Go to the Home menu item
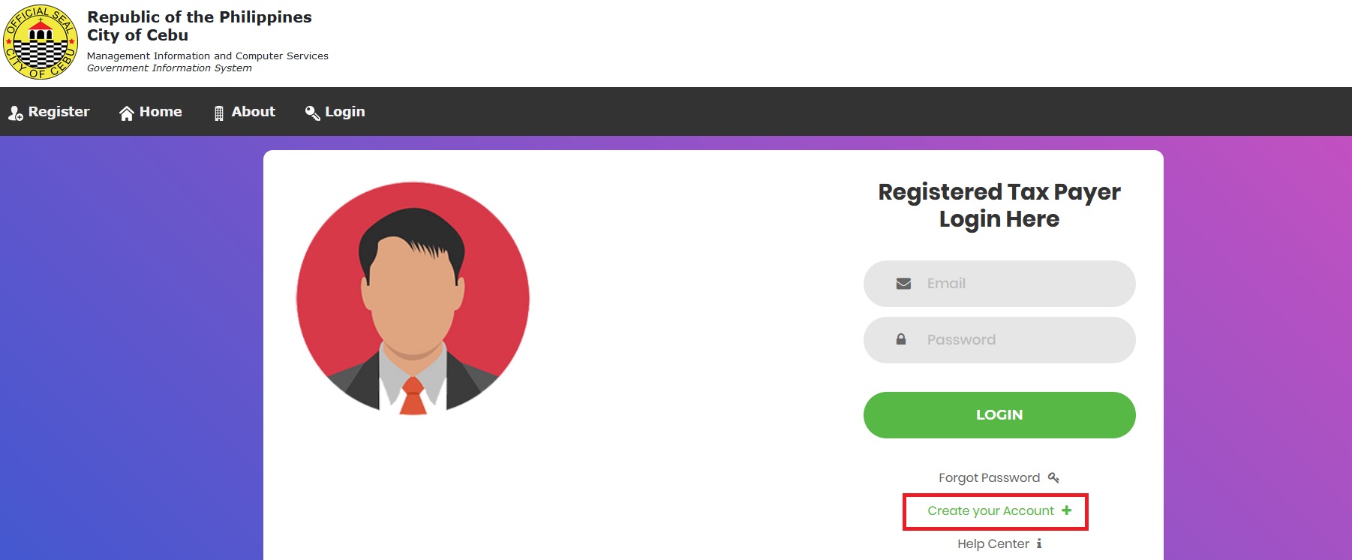 161,112
